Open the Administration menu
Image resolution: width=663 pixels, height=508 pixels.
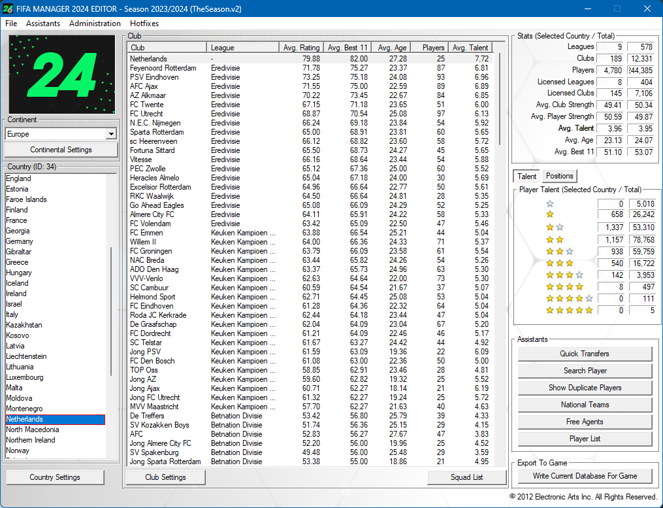click(x=95, y=24)
